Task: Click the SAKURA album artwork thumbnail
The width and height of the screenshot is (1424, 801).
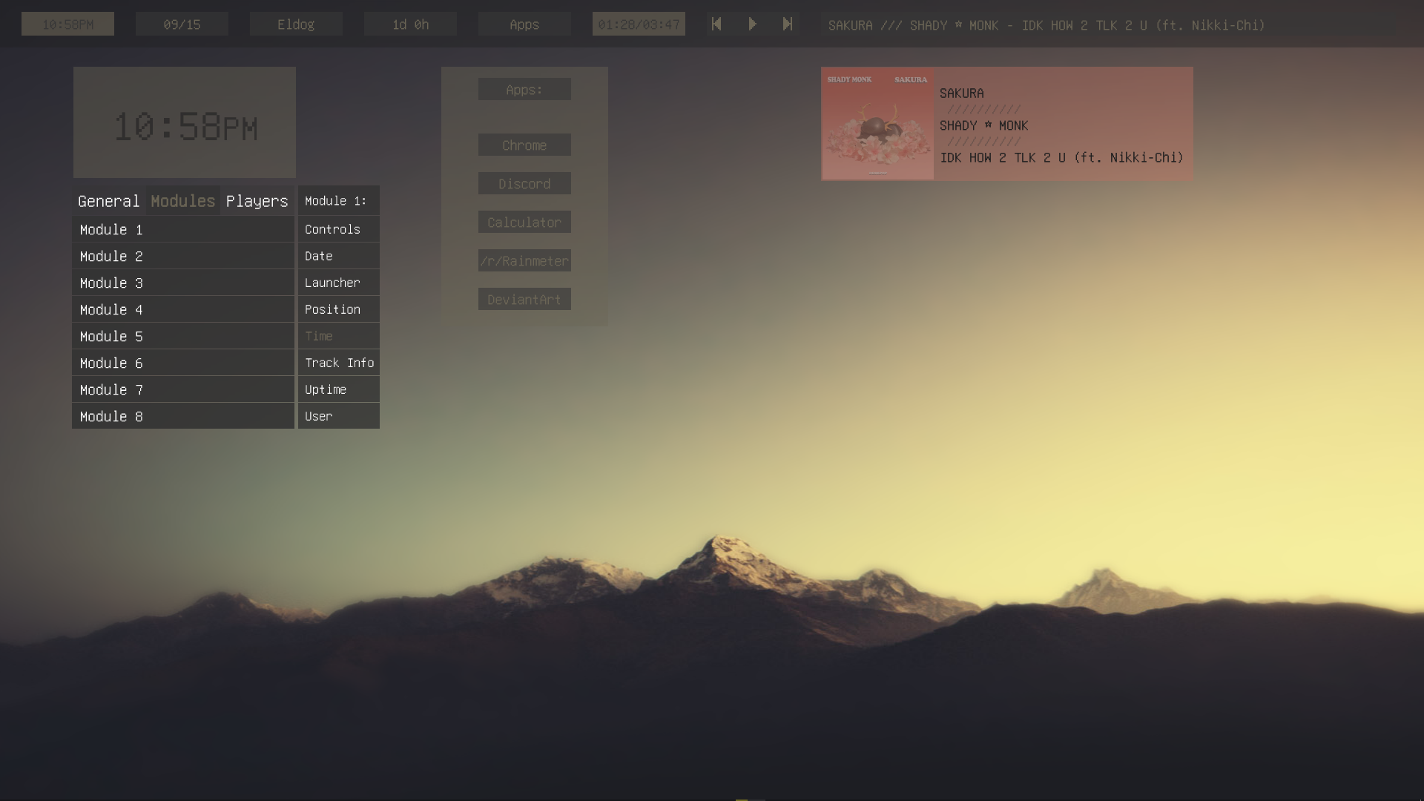Action: [x=877, y=123]
